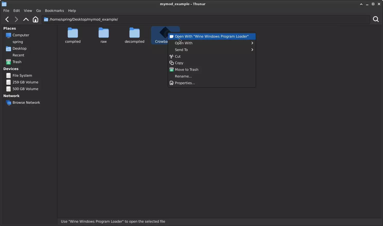Click the "compiled" folder name label
This screenshot has height=226, width=383.
(73, 41)
